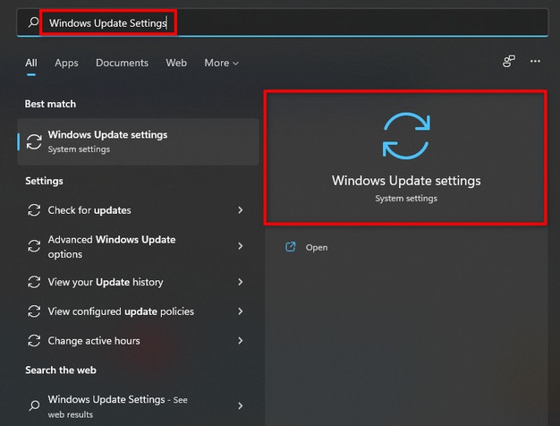Click the search magnifier icon in search box
The width and height of the screenshot is (560, 426).
(x=33, y=22)
